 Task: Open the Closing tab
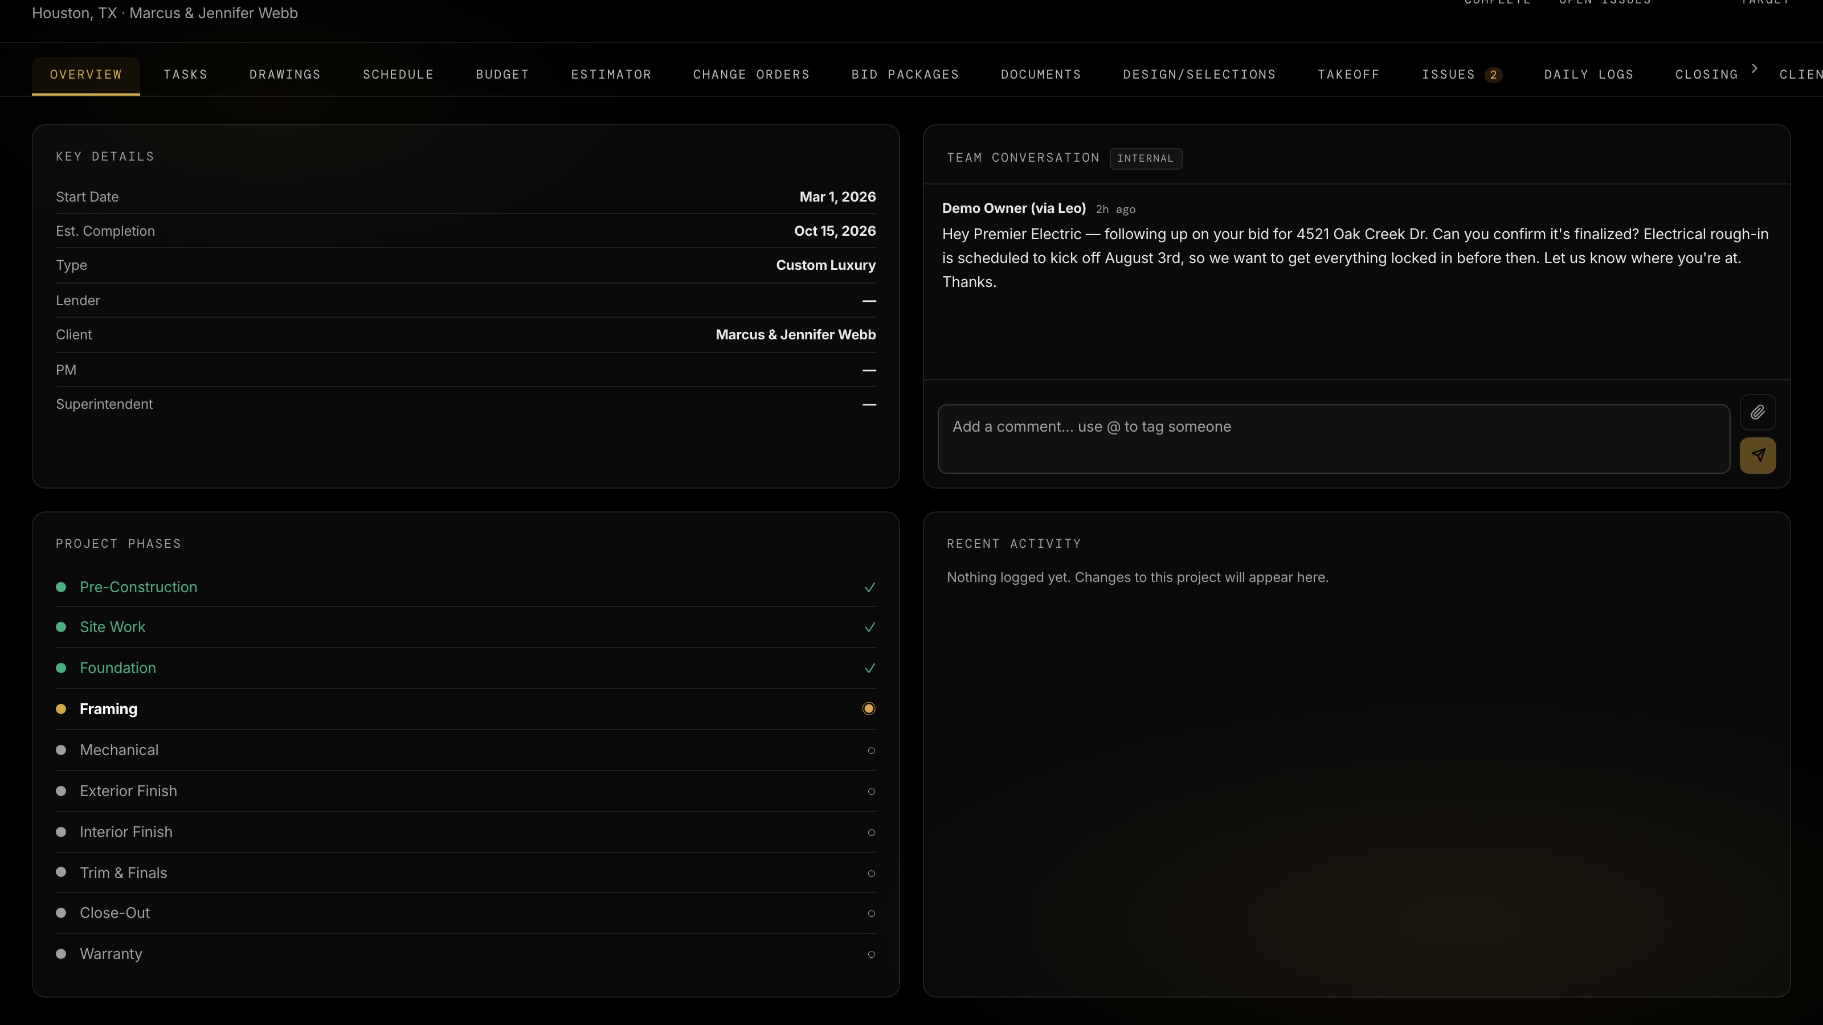point(1706,75)
